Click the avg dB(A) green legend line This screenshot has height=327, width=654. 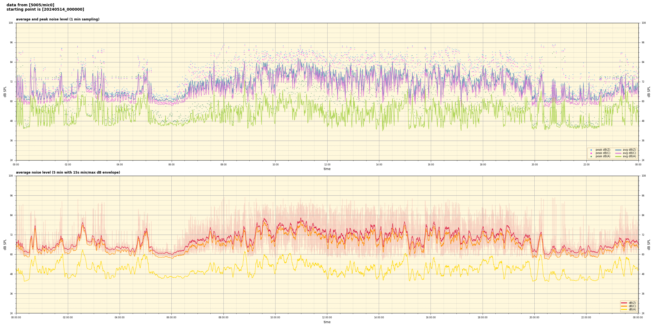click(618, 156)
